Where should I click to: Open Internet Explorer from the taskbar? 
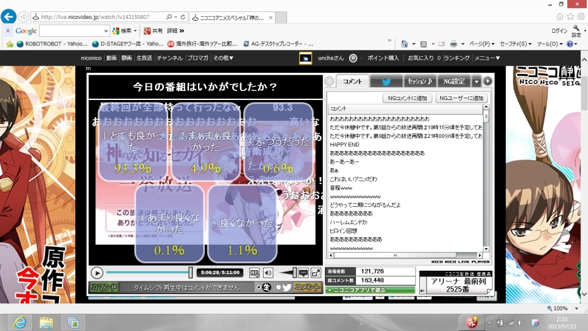(20, 322)
